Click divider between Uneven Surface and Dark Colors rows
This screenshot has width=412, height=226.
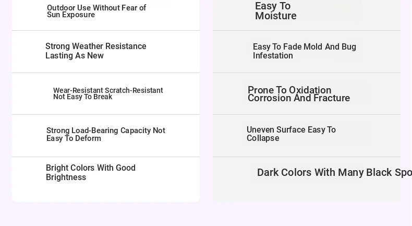tap(307, 157)
